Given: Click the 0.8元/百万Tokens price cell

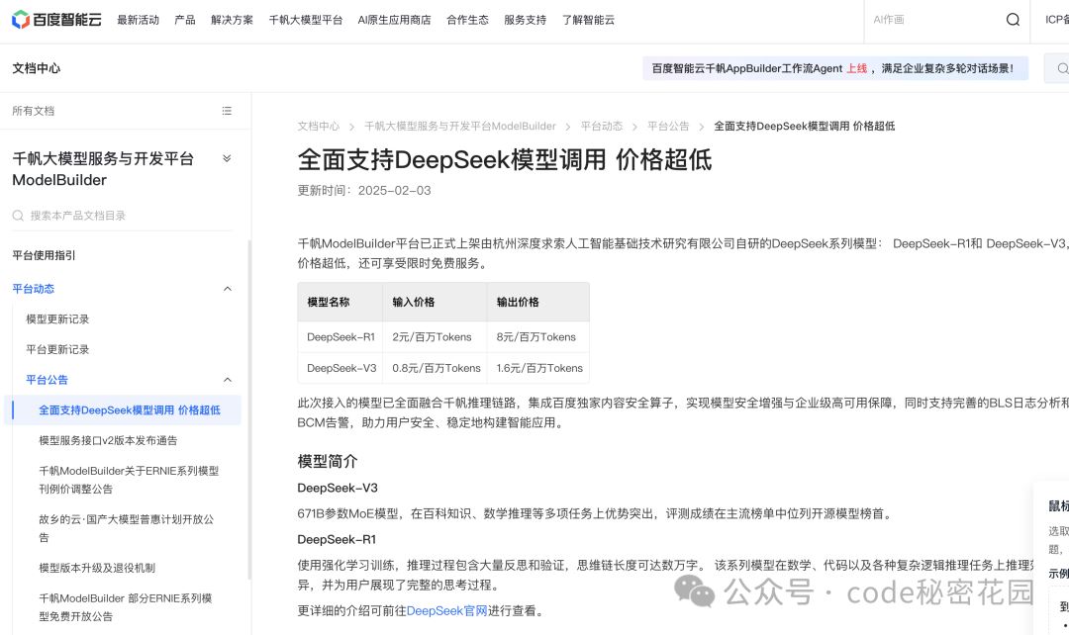Looking at the screenshot, I should click(435, 368).
